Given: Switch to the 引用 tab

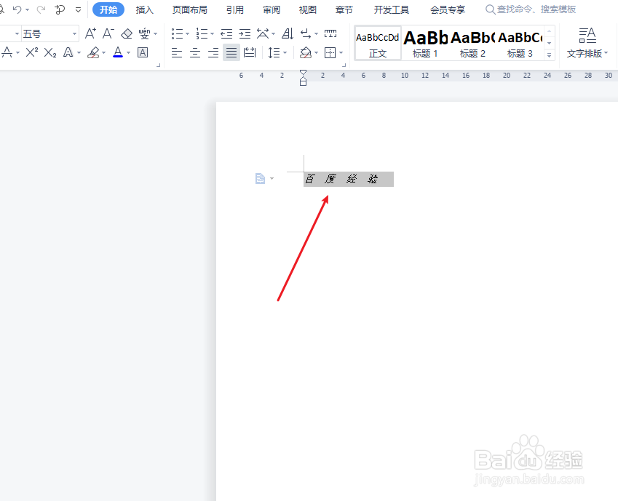Looking at the screenshot, I should point(235,9).
